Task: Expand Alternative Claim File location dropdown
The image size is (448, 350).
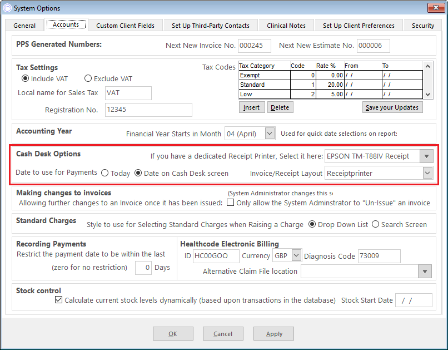Action: pyautogui.click(x=425, y=271)
